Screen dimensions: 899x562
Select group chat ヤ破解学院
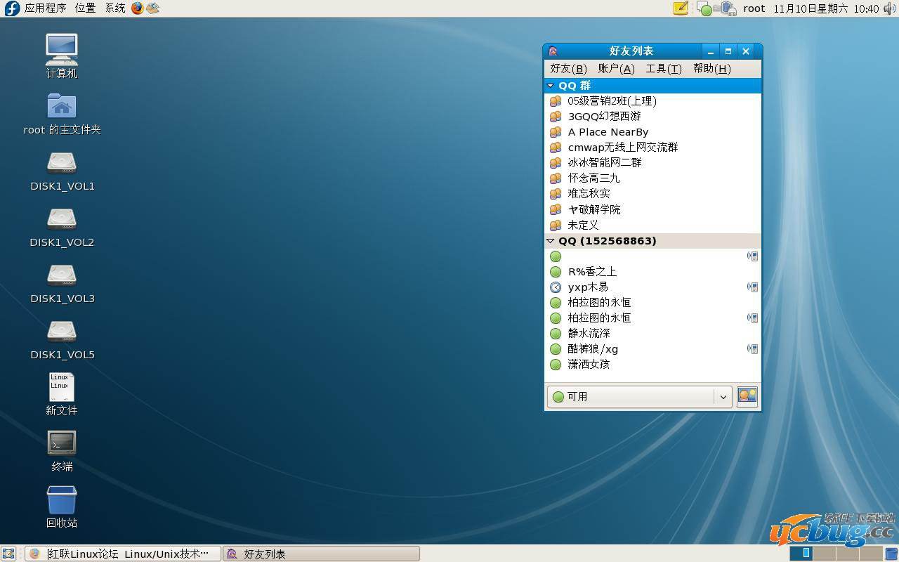(x=652, y=209)
